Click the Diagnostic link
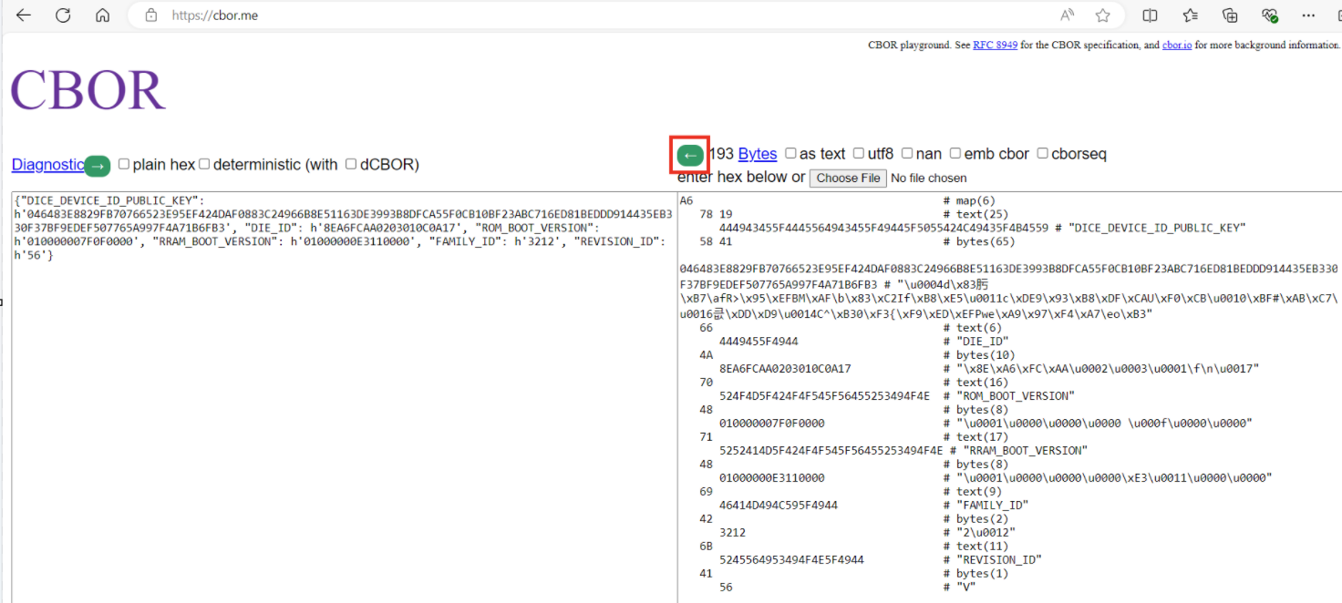This screenshot has height=603, width=1342. tap(47, 165)
